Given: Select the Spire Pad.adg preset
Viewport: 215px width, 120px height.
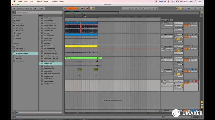Looking at the screenshot, I should click(x=48, y=79).
